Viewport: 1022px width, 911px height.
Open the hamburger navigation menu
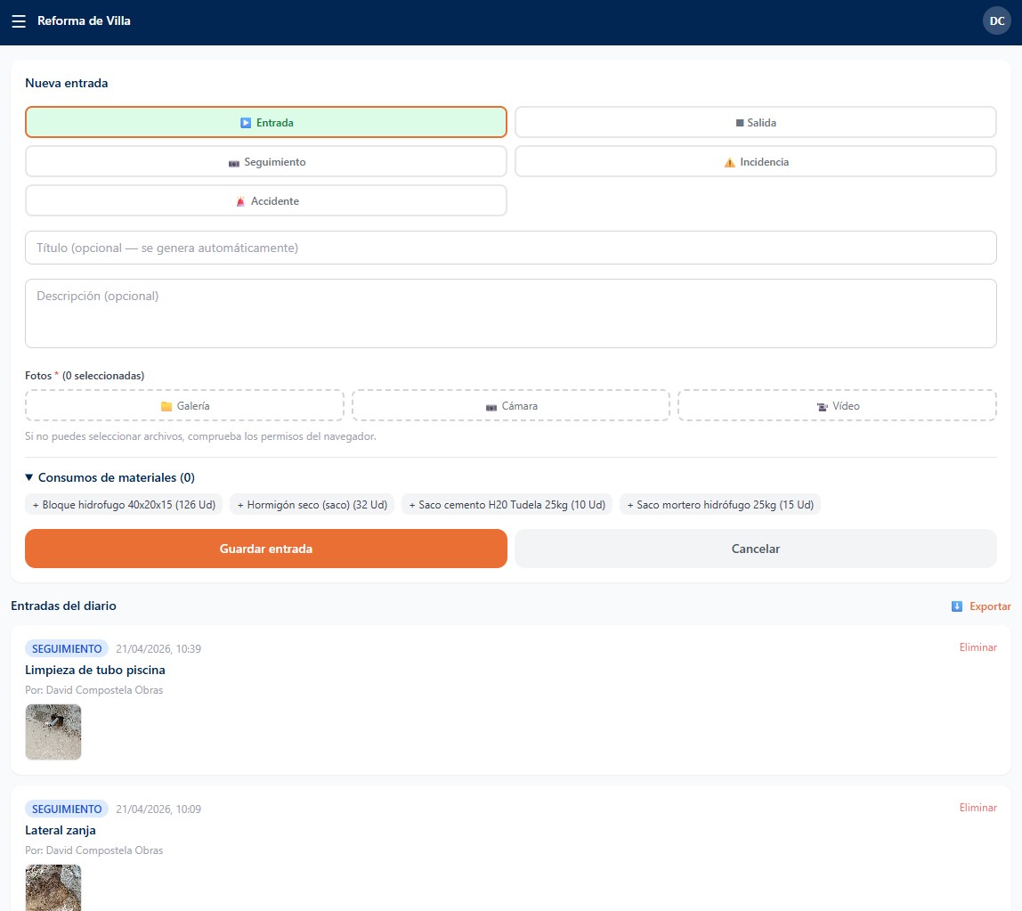tap(19, 20)
